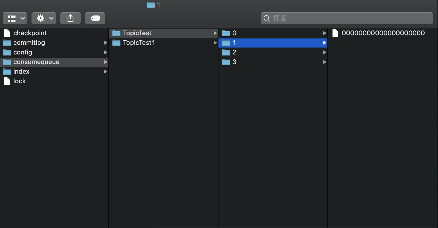Open the view grouping options dropdown
The height and width of the screenshot is (228, 438).
[15, 18]
